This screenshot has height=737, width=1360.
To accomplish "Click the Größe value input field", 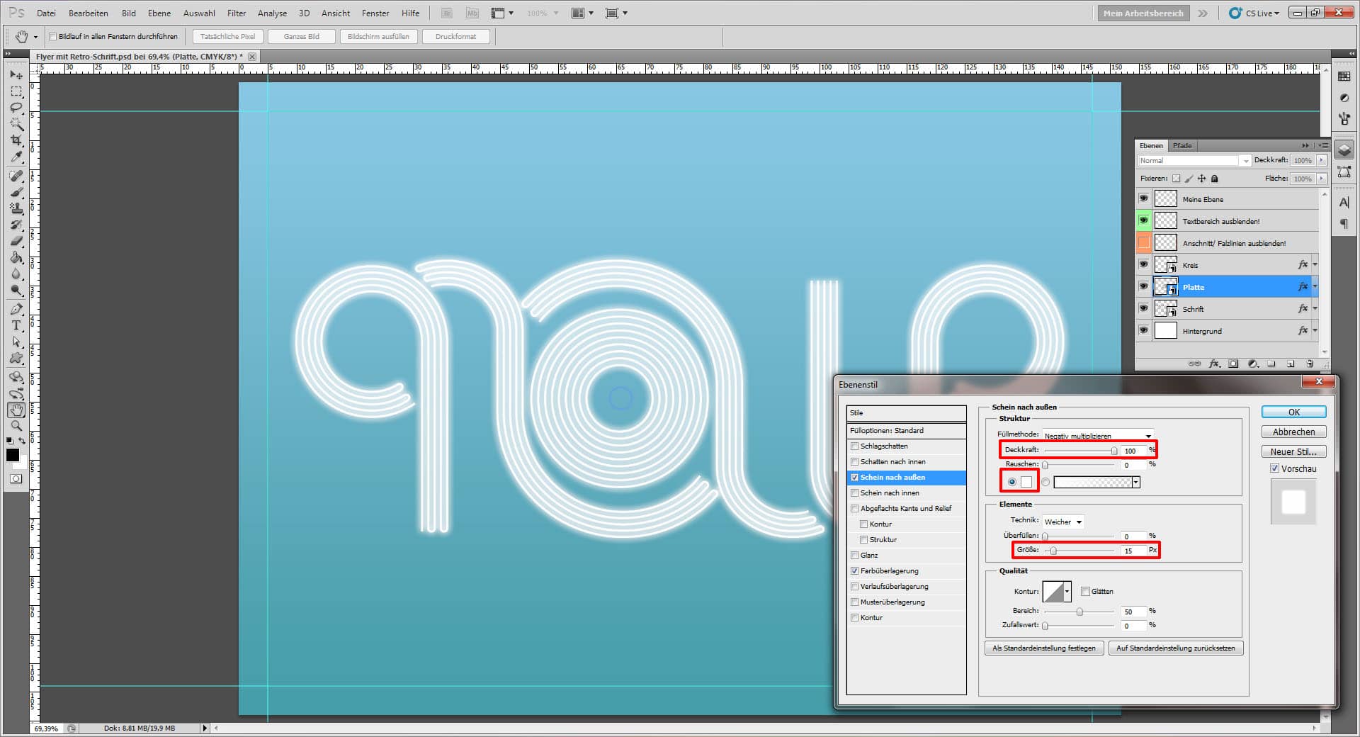I will click(x=1132, y=551).
